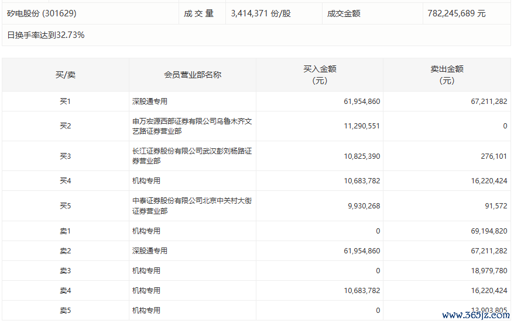Select the 成交金额 label cell
This screenshot has height=324, width=514.
pos(344,13)
